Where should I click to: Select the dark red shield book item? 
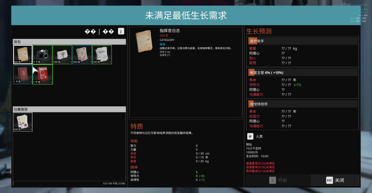click(23, 74)
